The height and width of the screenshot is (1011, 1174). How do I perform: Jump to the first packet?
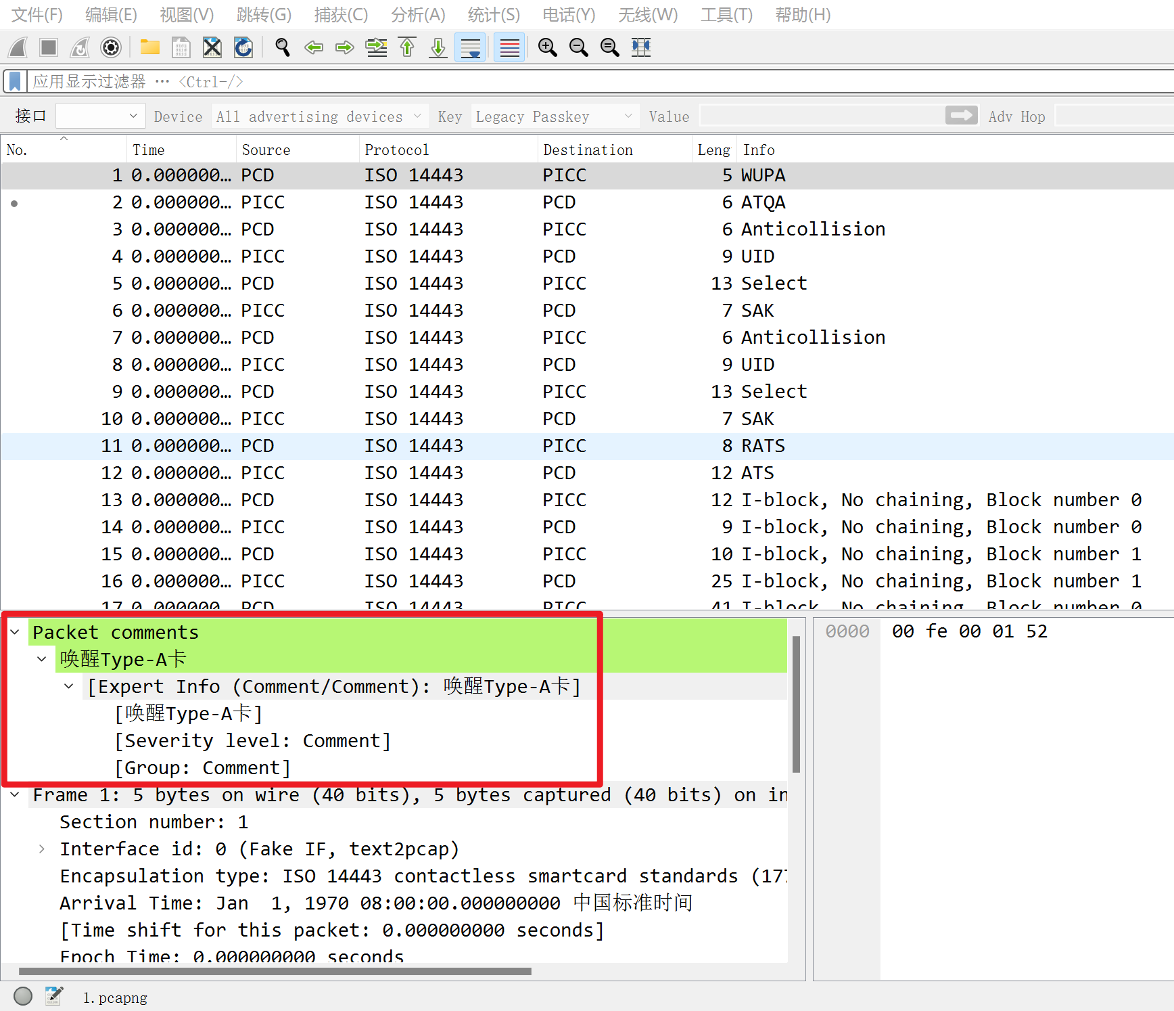point(407,47)
